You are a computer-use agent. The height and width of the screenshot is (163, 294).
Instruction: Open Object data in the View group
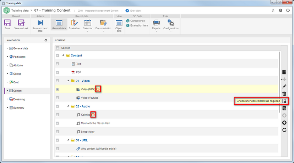tap(119, 25)
